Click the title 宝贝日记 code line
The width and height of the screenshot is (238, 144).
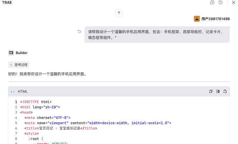point(61,128)
